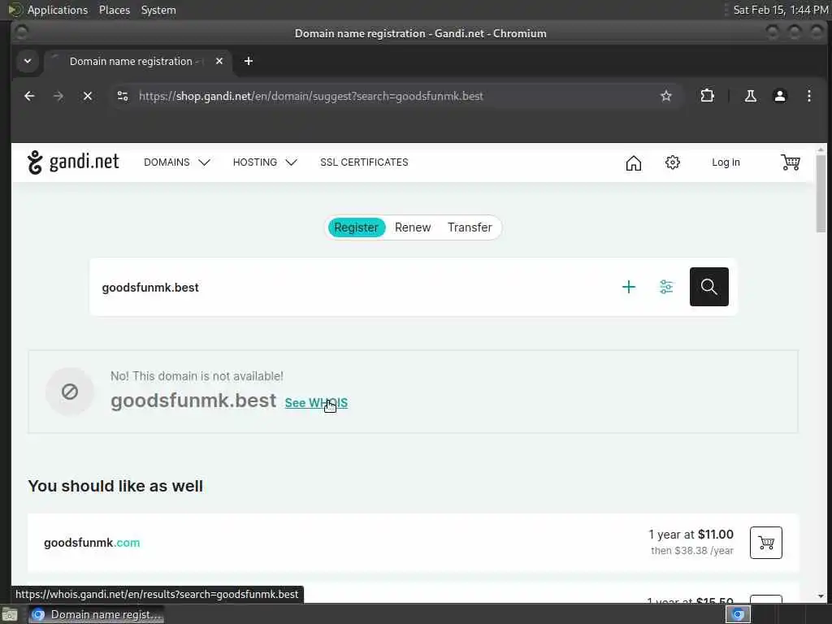Open the settings gear in Gandi header
The width and height of the screenshot is (832, 624).
click(672, 162)
